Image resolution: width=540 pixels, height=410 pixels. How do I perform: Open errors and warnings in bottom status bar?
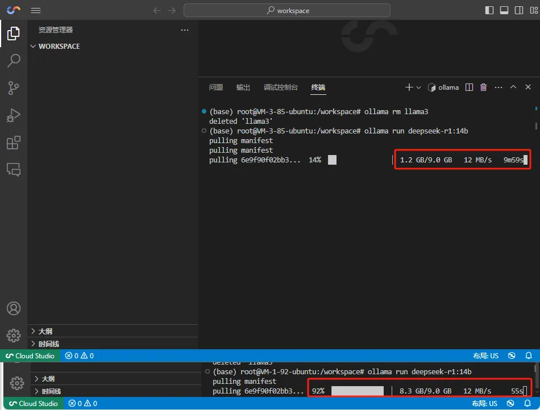pos(83,403)
